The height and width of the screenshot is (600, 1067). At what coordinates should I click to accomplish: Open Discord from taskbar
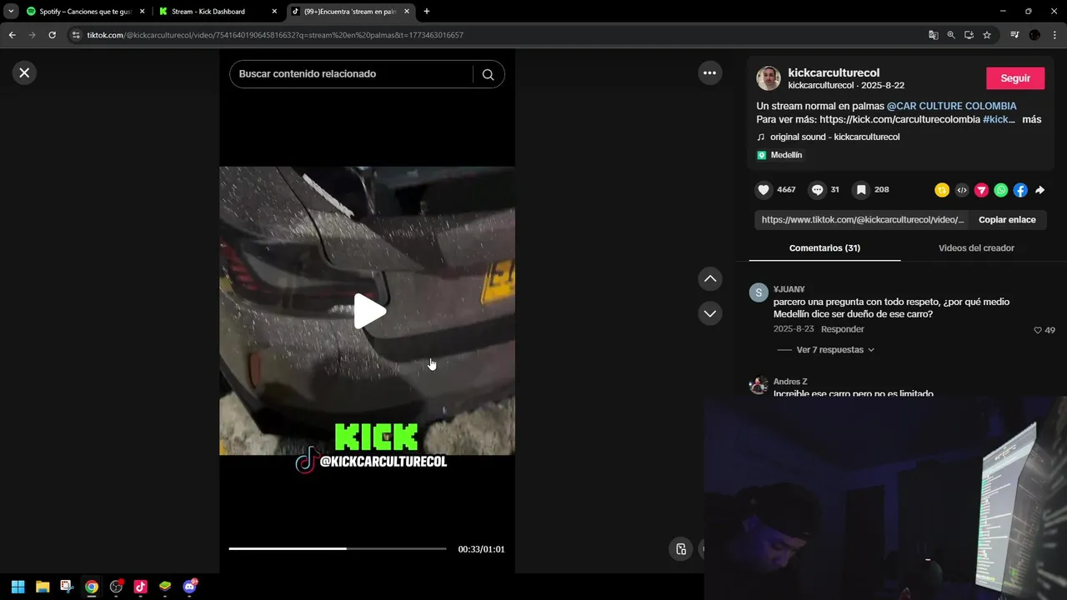tap(189, 587)
